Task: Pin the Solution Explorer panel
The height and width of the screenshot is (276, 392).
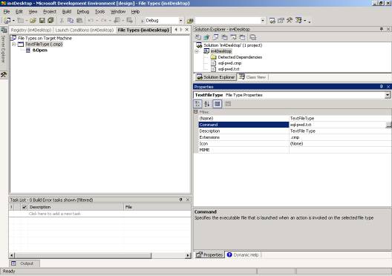Action: [x=382, y=29]
